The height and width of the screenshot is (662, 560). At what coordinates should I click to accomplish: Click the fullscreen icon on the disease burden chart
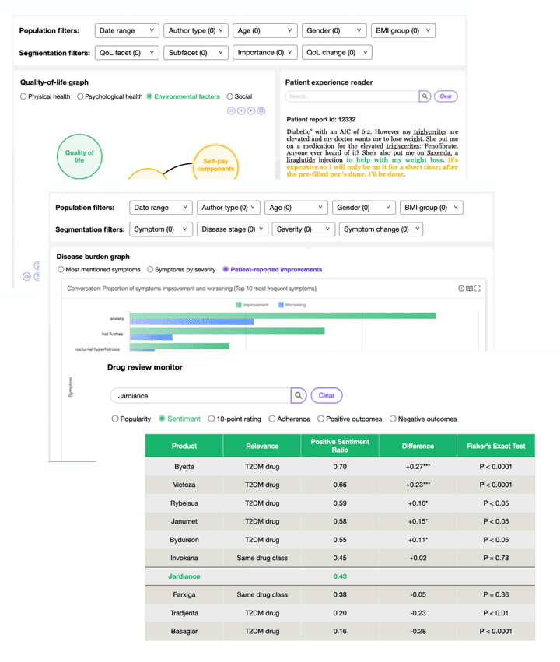(478, 289)
